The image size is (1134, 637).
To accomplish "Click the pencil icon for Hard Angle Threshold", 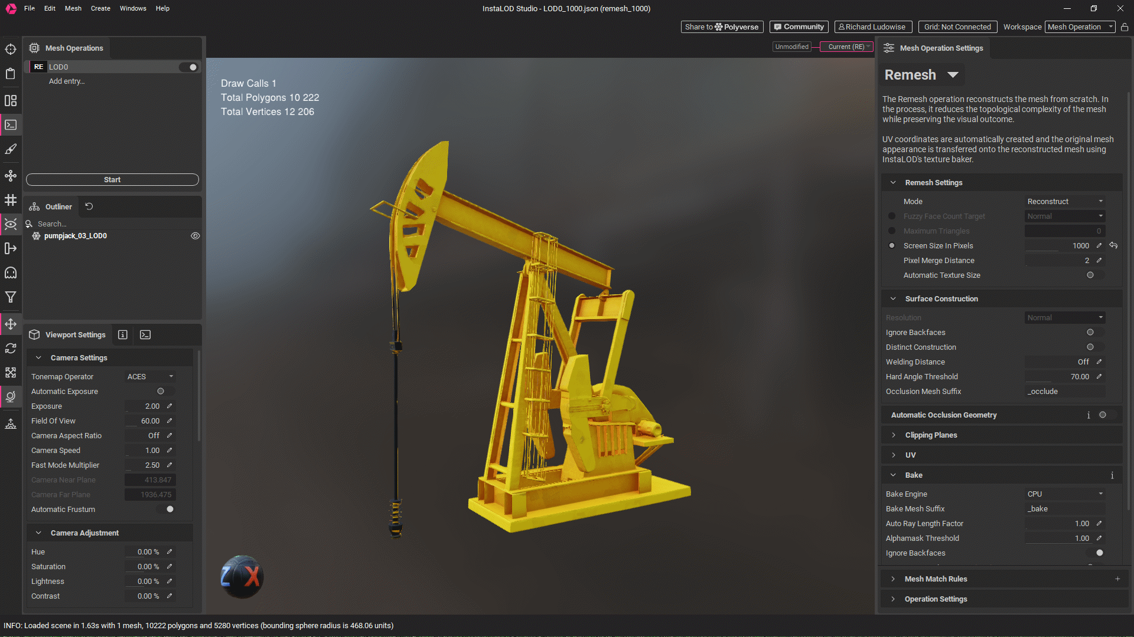I will (x=1099, y=376).
